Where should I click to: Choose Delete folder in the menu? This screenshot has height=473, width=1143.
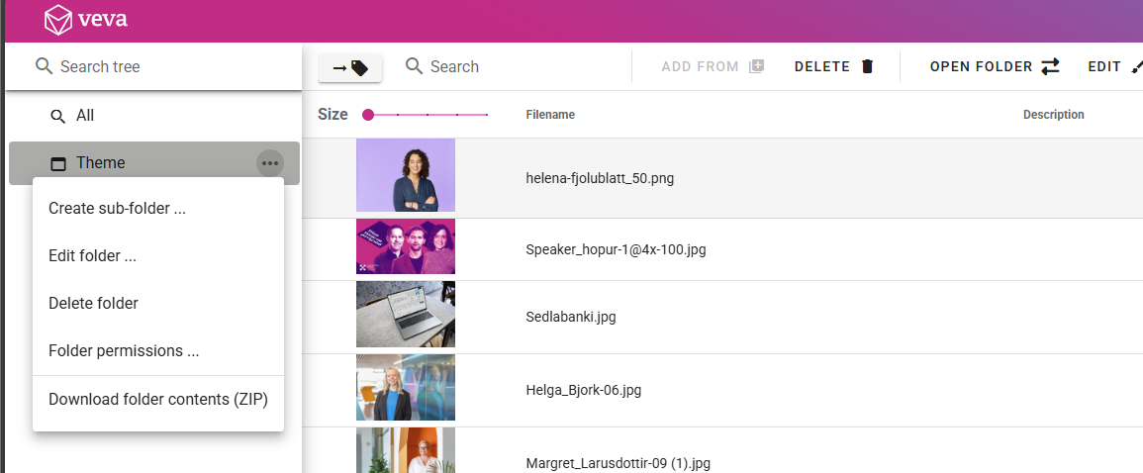click(x=93, y=304)
